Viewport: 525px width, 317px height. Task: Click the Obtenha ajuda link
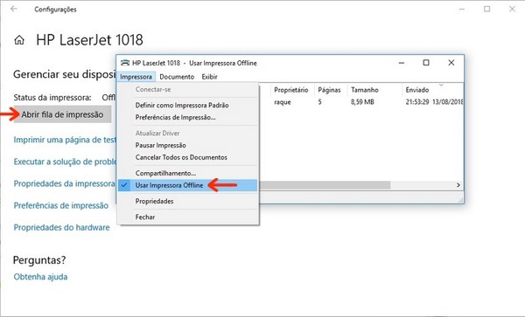point(40,277)
